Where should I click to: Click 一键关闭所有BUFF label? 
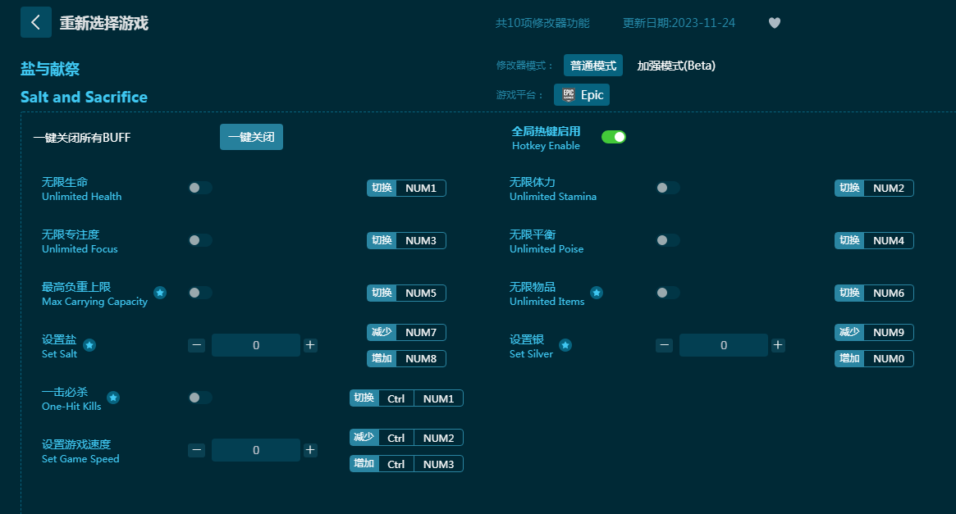[82, 138]
